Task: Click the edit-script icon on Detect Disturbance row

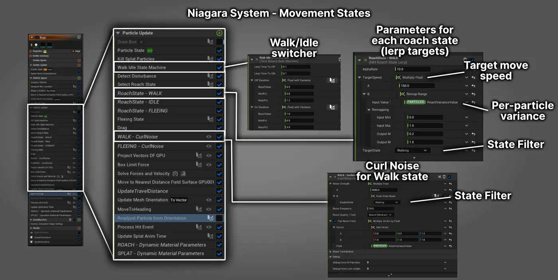Action: coord(210,76)
